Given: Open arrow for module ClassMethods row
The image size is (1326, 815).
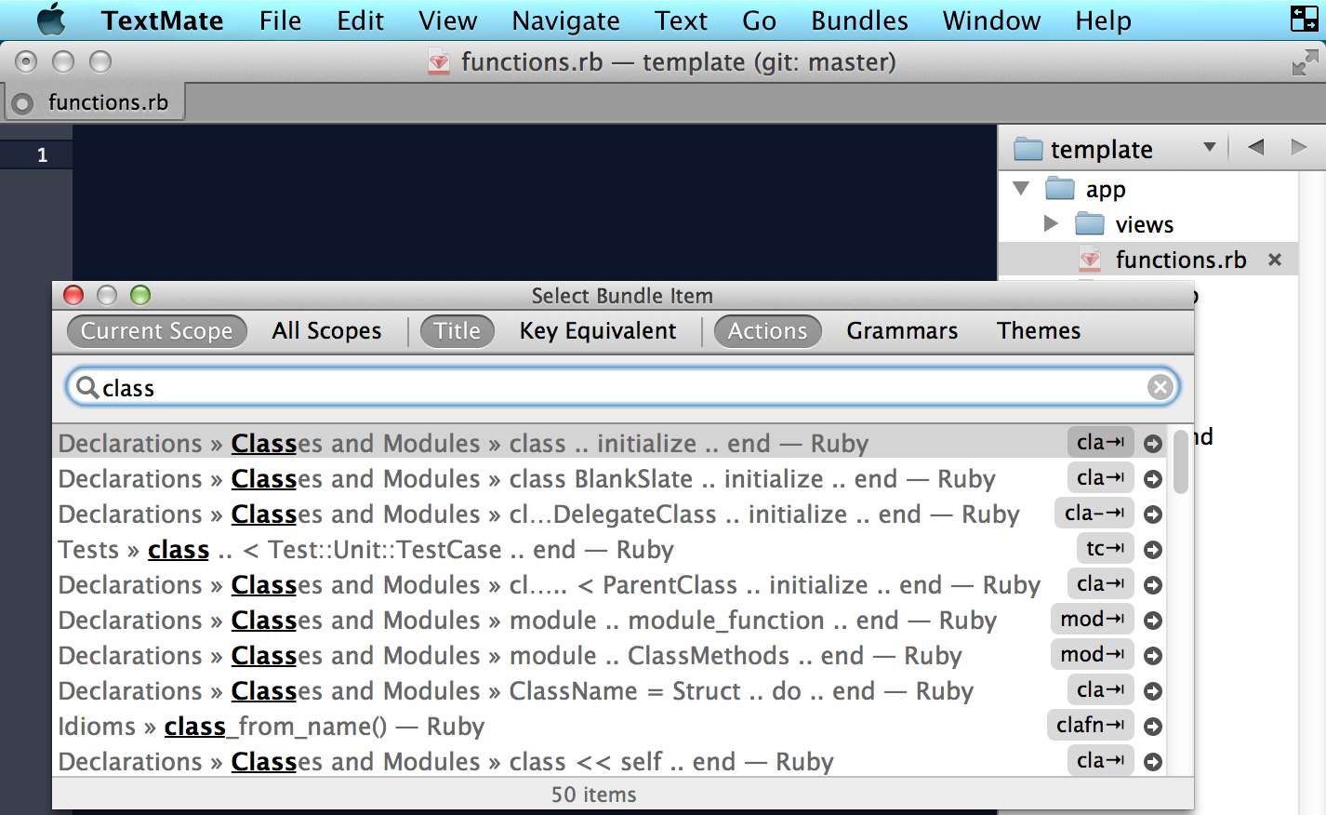Looking at the screenshot, I should 1153,656.
